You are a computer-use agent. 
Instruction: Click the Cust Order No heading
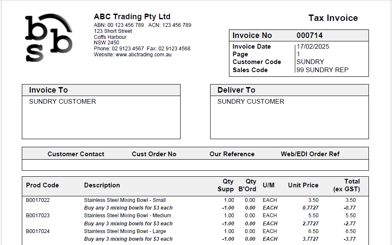coord(154,154)
